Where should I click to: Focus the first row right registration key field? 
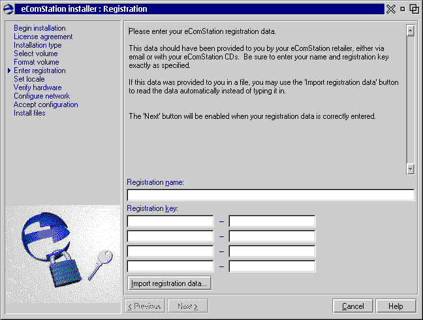coord(272,221)
